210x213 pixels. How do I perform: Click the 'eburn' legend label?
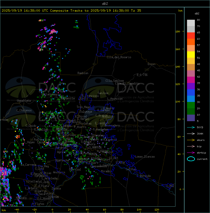tap(201, 140)
